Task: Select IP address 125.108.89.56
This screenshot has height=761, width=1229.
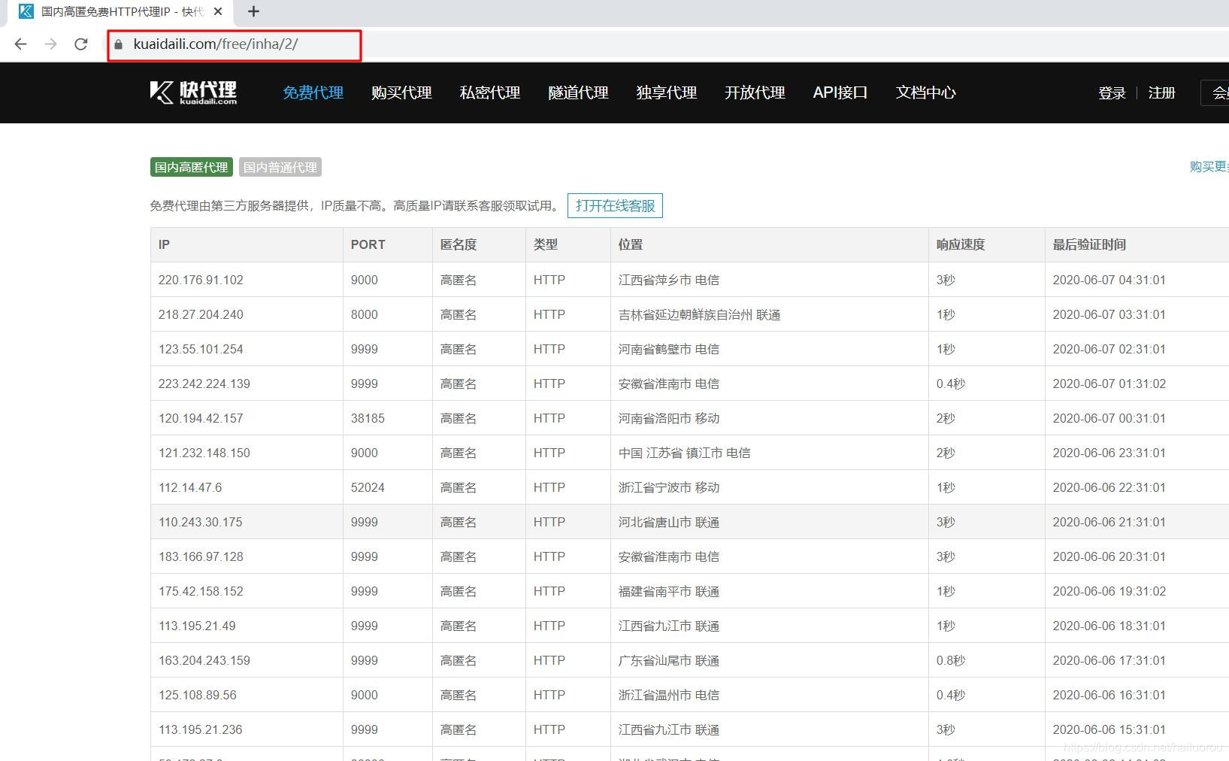Action: pos(198,695)
